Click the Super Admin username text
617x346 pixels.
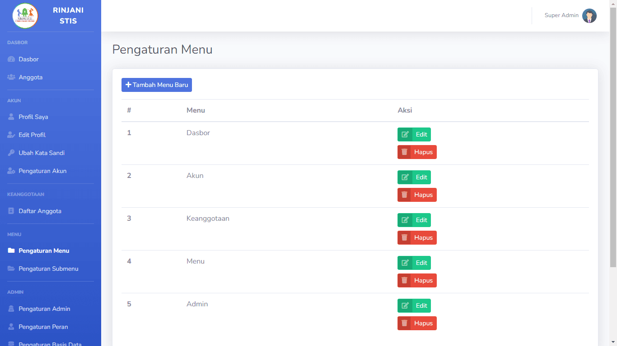[x=561, y=16]
